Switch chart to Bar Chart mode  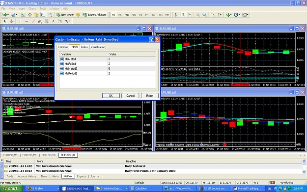tap(176, 15)
